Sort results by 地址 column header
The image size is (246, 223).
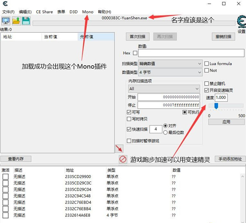[21, 37]
